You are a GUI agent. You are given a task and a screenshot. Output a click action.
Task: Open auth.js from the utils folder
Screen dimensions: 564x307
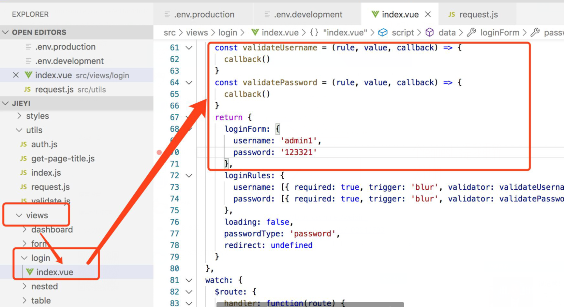point(44,144)
